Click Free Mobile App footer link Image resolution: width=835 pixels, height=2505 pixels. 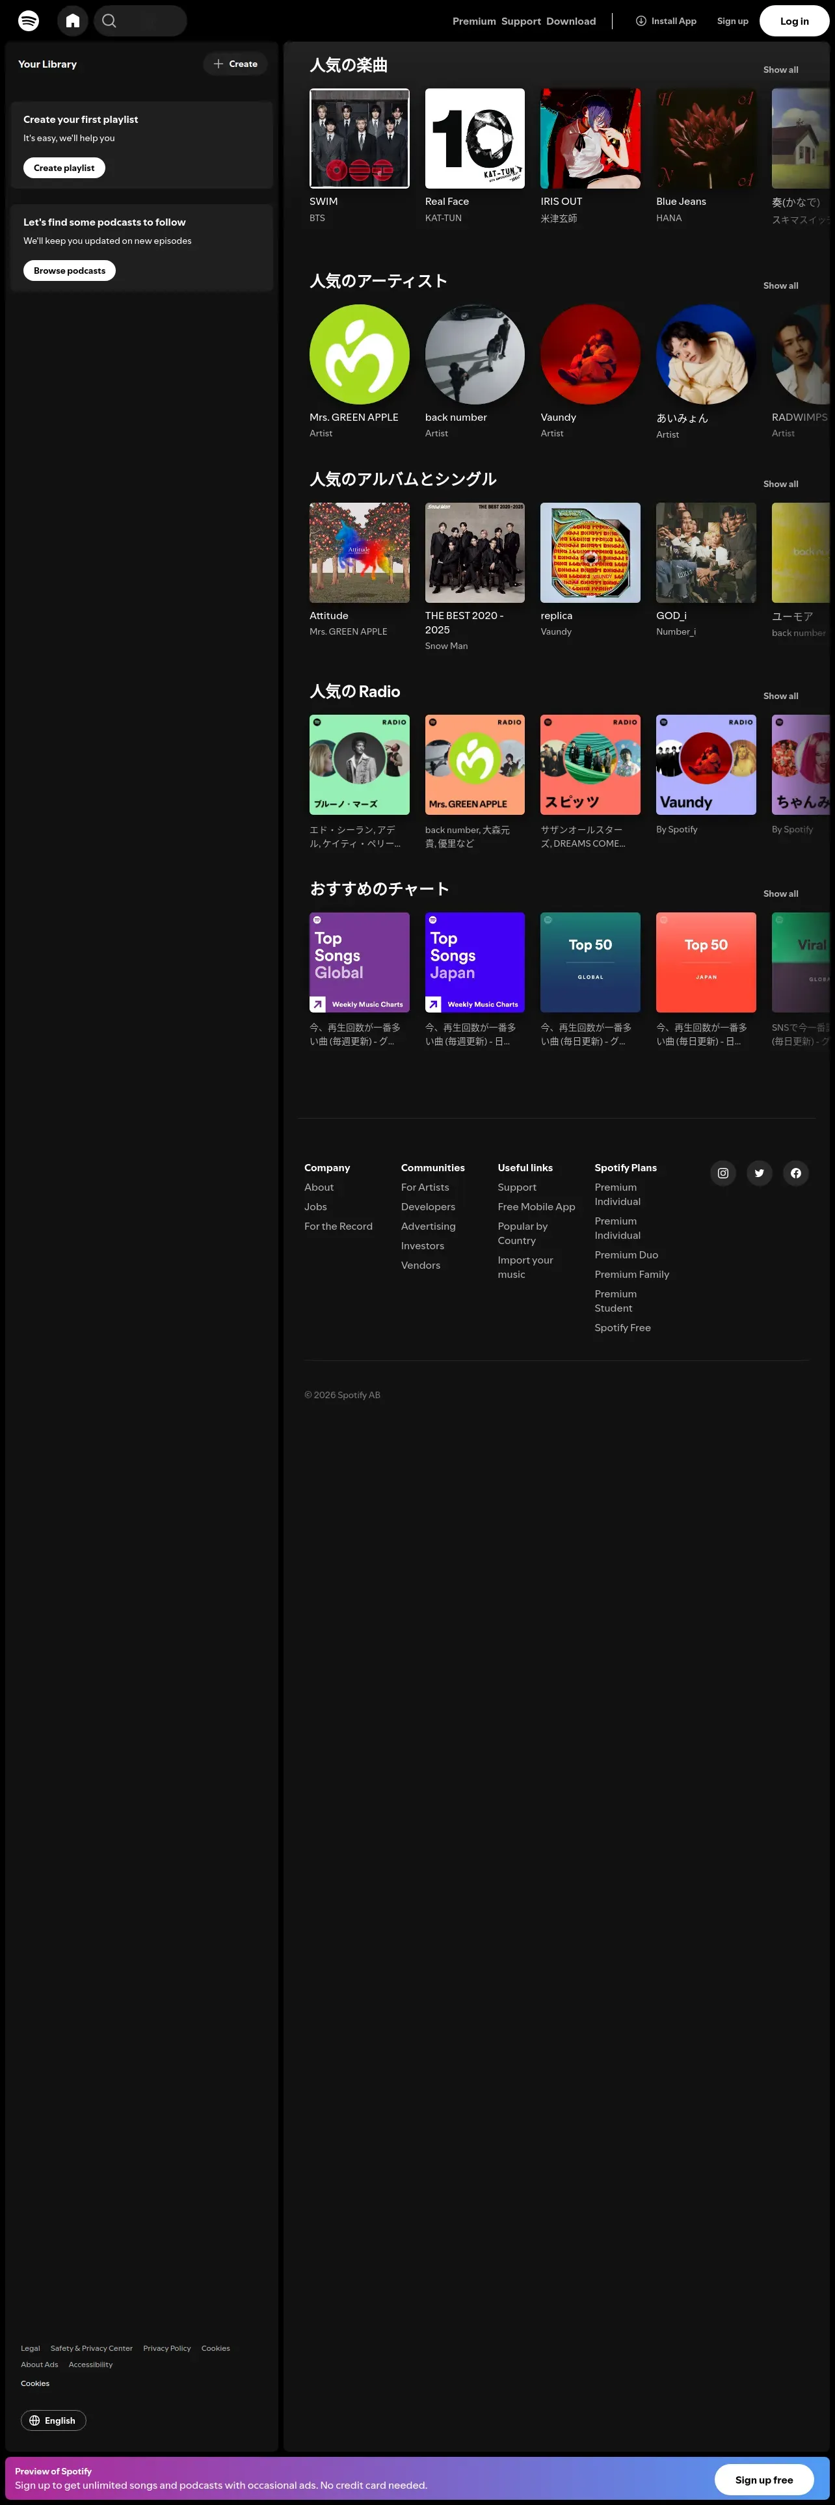click(x=537, y=1207)
